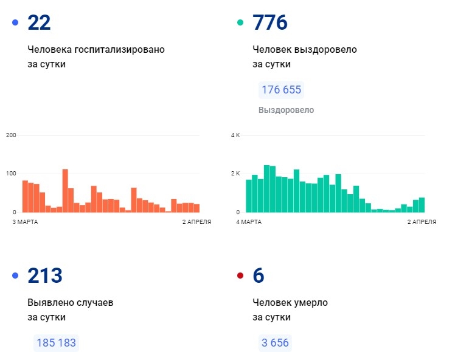Click the large 213 detected cases figure
The height and width of the screenshot is (352, 455).
[x=45, y=276]
